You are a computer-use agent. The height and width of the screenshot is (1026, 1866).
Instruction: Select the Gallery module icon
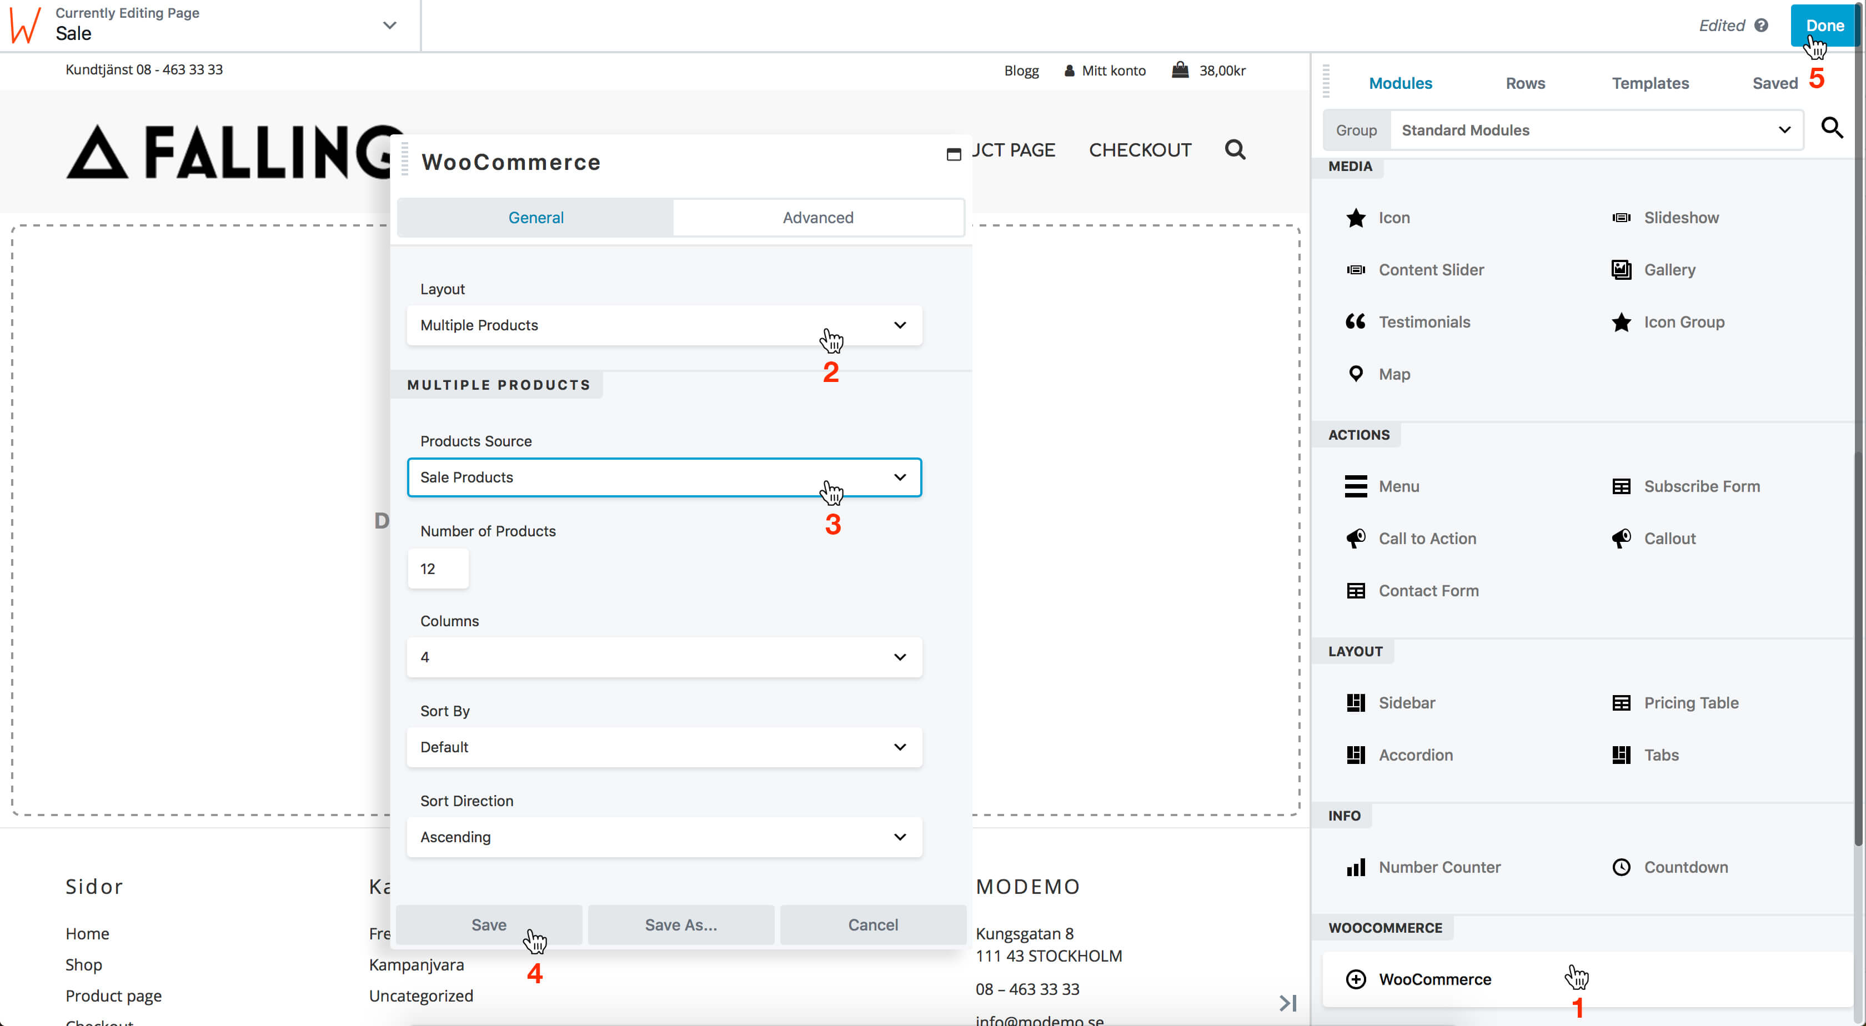pyautogui.click(x=1621, y=269)
